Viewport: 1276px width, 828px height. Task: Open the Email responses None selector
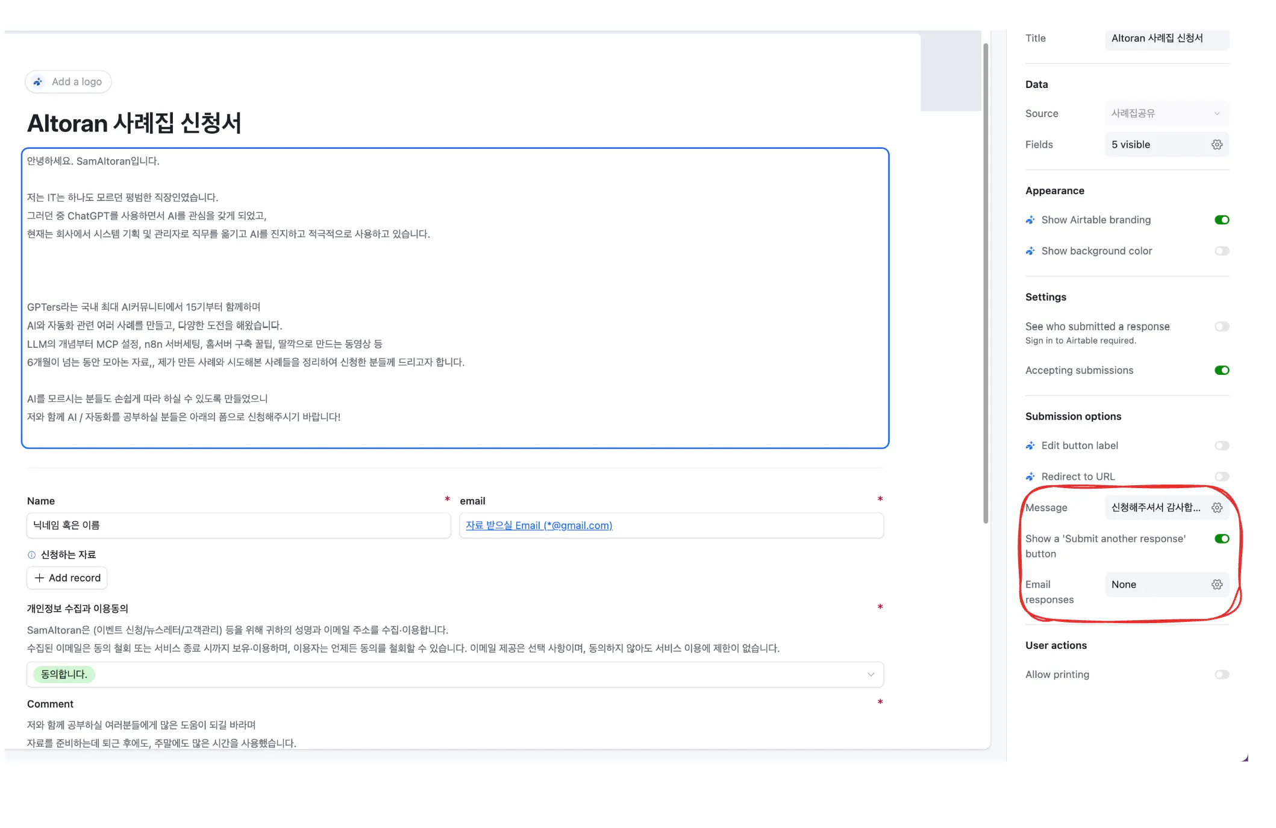pos(1167,585)
